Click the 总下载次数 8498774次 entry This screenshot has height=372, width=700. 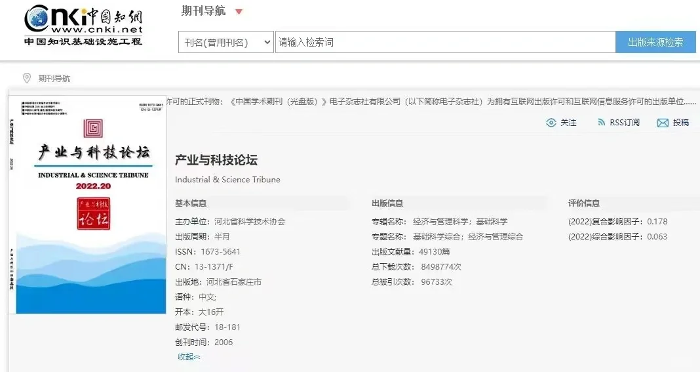416,267
